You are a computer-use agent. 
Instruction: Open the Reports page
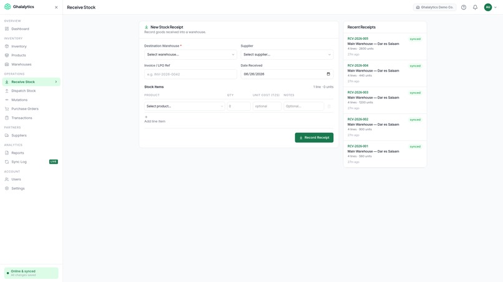click(31, 153)
